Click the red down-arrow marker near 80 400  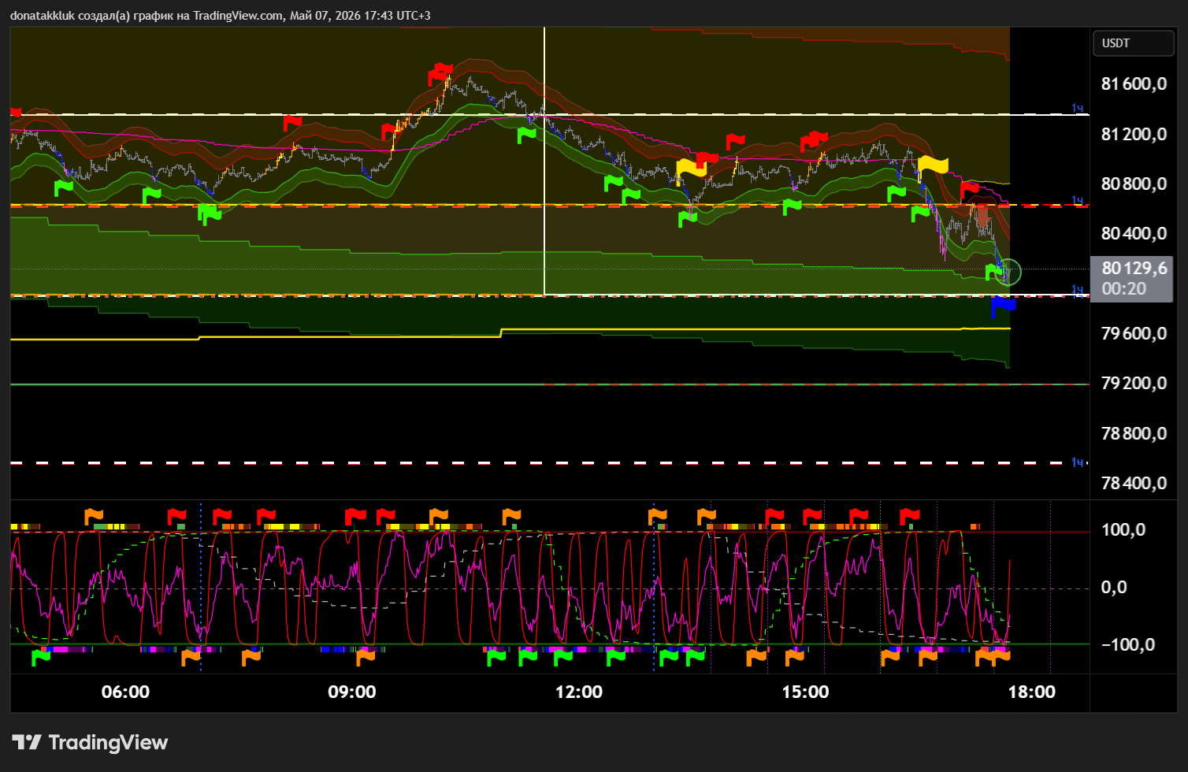tap(982, 217)
